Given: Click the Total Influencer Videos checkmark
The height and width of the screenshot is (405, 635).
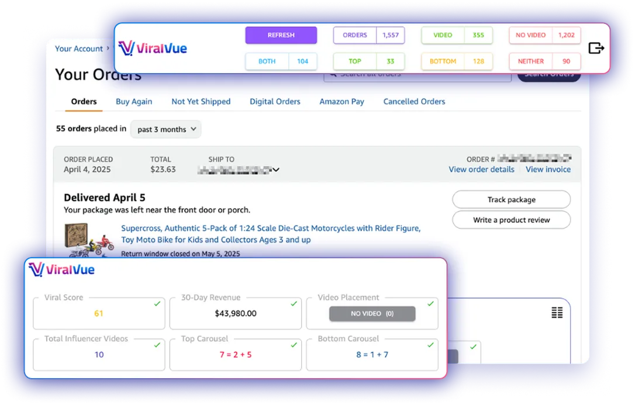Looking at the screenshot, I should (x=157, y=345).
